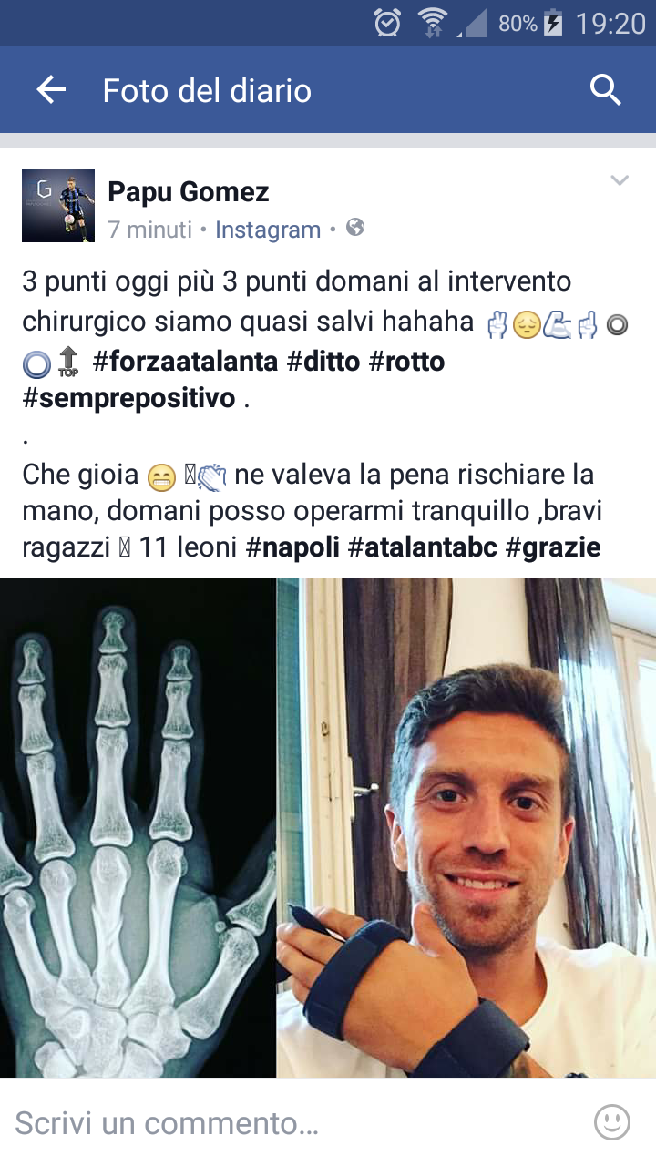Open hashtag #forzaatalanta
The height and width of the screenshot is (1166, 656).
click(185, 362)
